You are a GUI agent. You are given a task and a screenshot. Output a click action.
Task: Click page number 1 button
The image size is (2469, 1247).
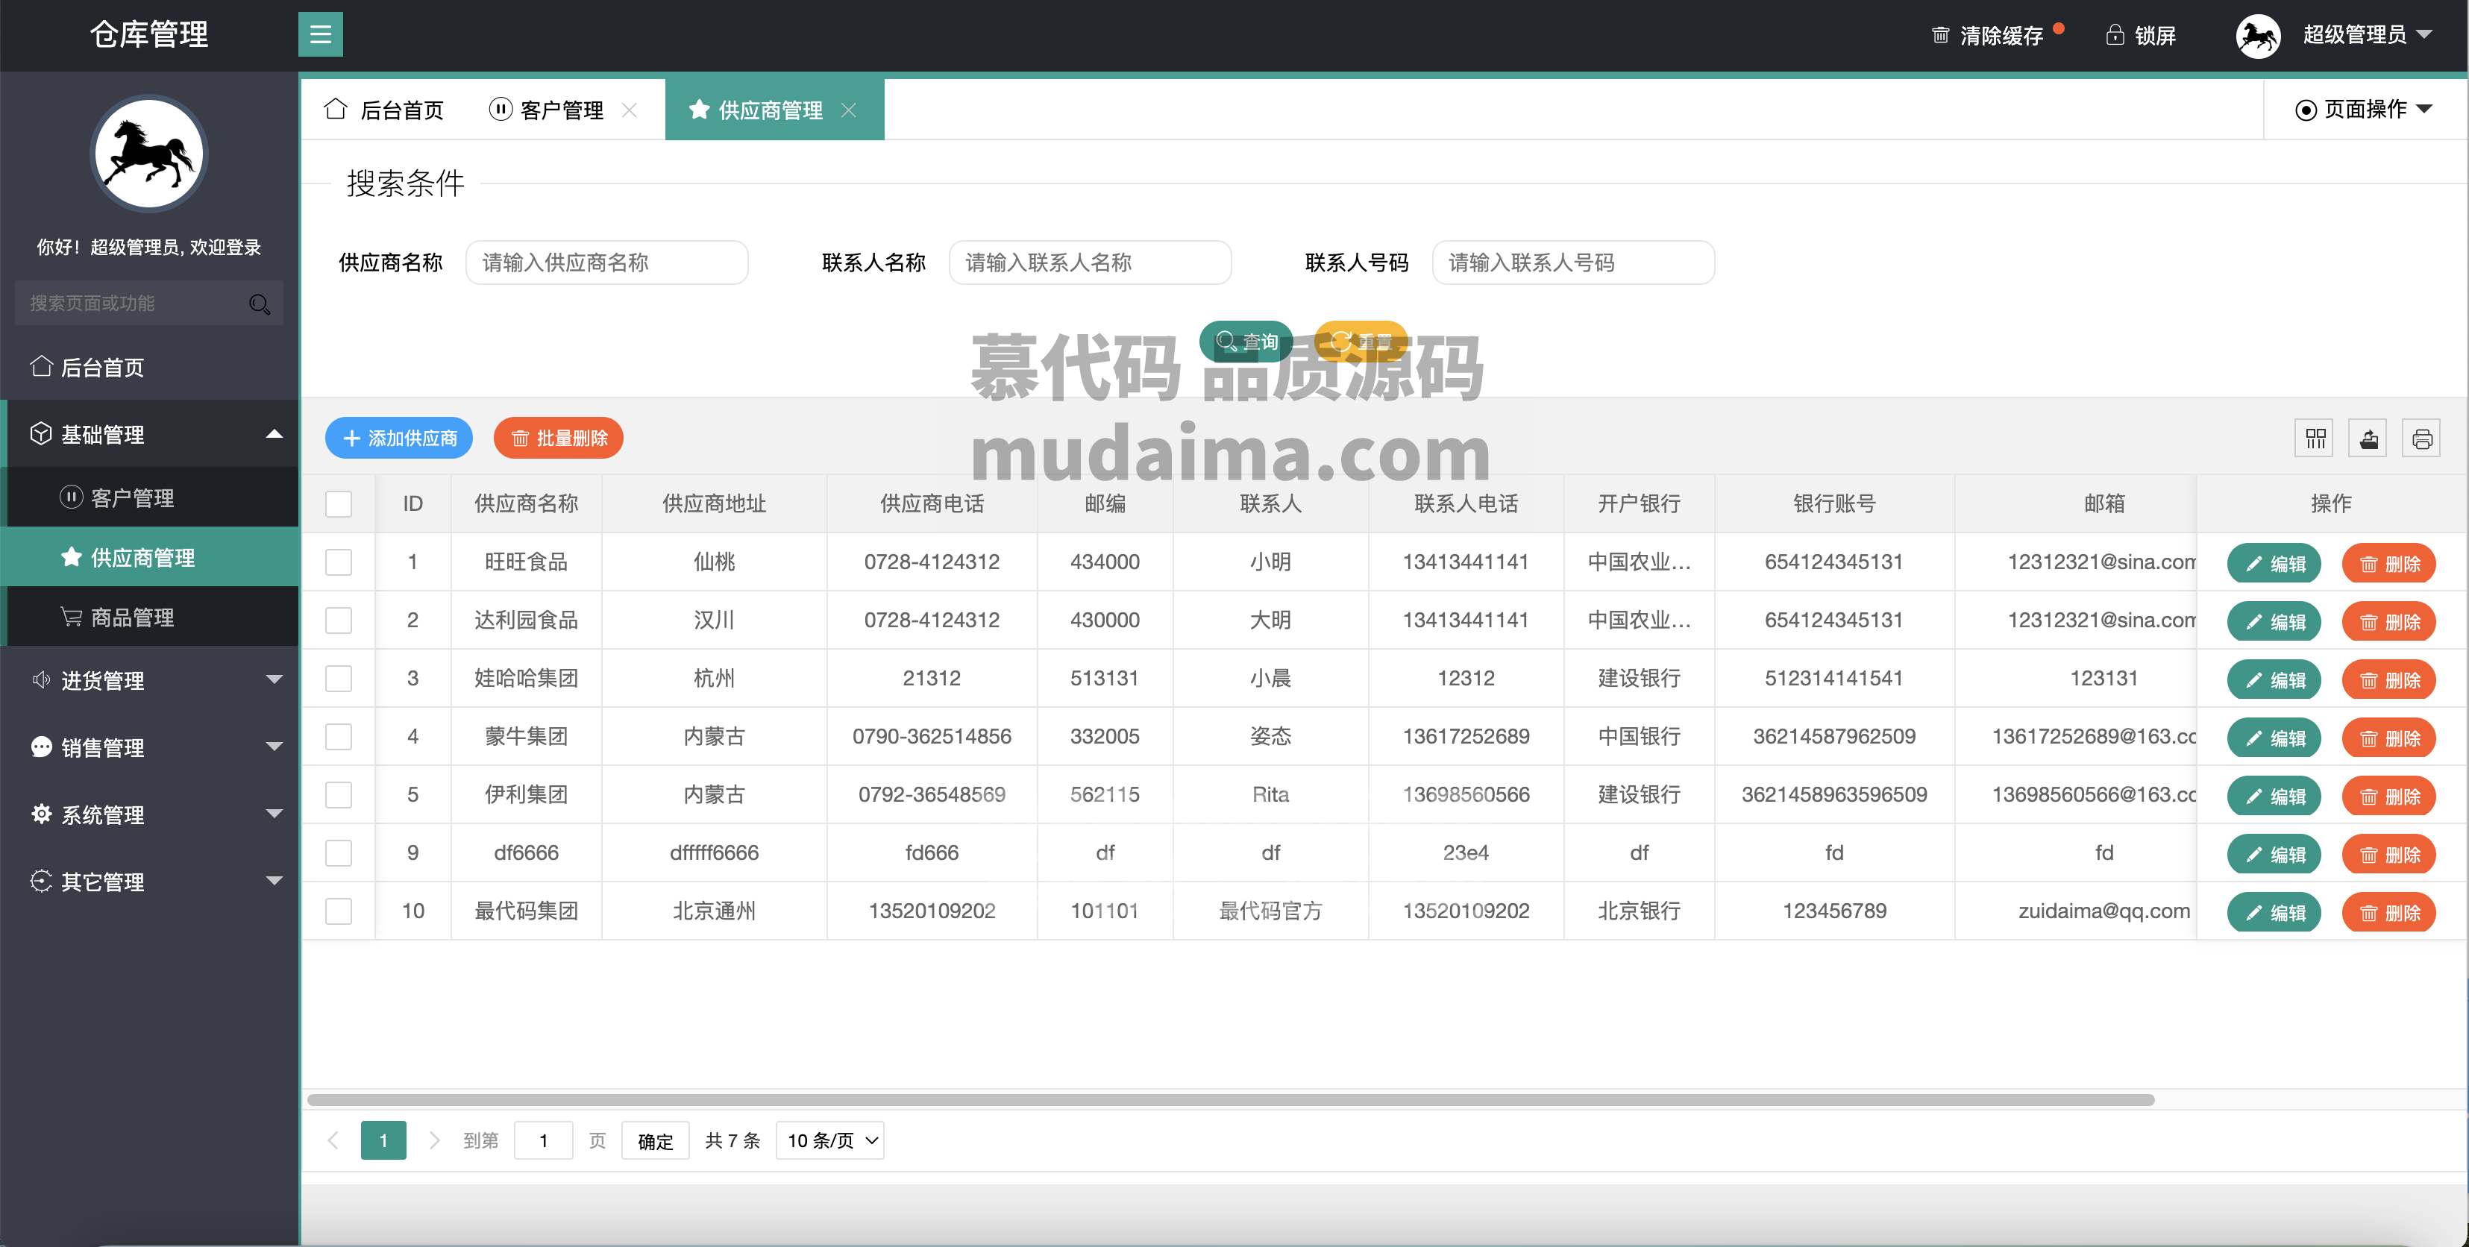coord(383,1140)
